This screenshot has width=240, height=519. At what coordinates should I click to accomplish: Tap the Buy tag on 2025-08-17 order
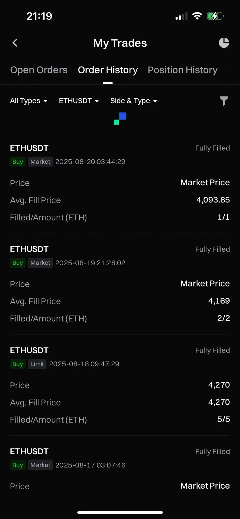pos(18,465)
